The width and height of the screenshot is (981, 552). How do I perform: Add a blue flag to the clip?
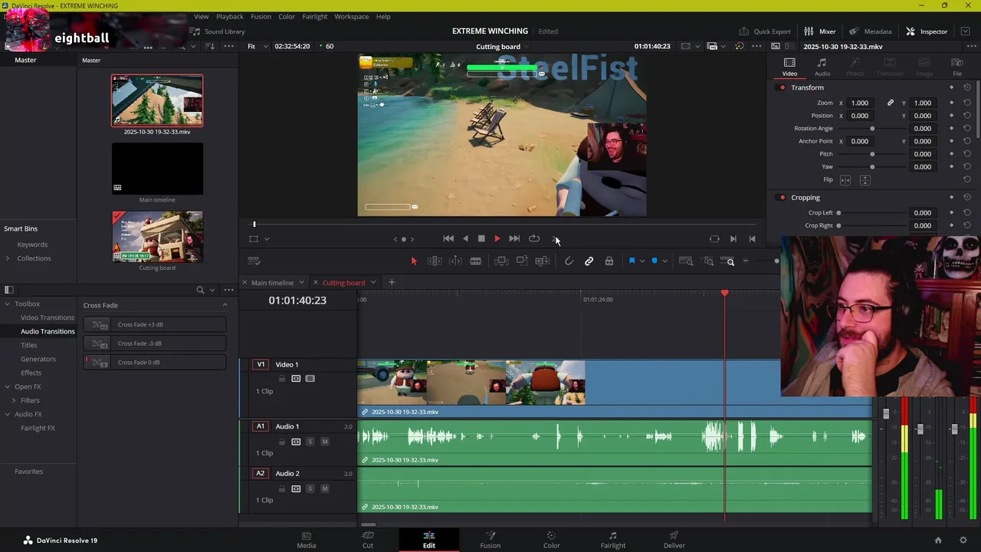[x=632, y=261]
